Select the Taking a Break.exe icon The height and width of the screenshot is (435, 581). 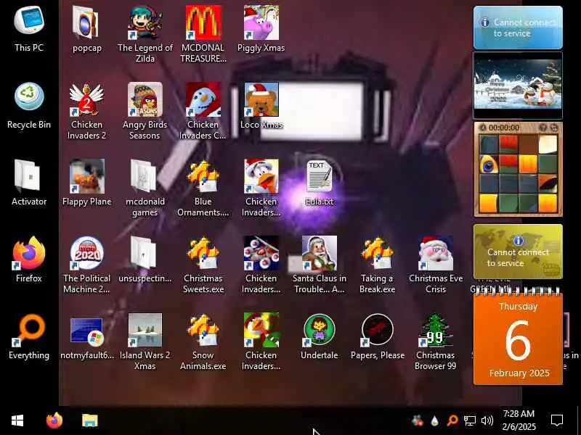pos(377,265)
